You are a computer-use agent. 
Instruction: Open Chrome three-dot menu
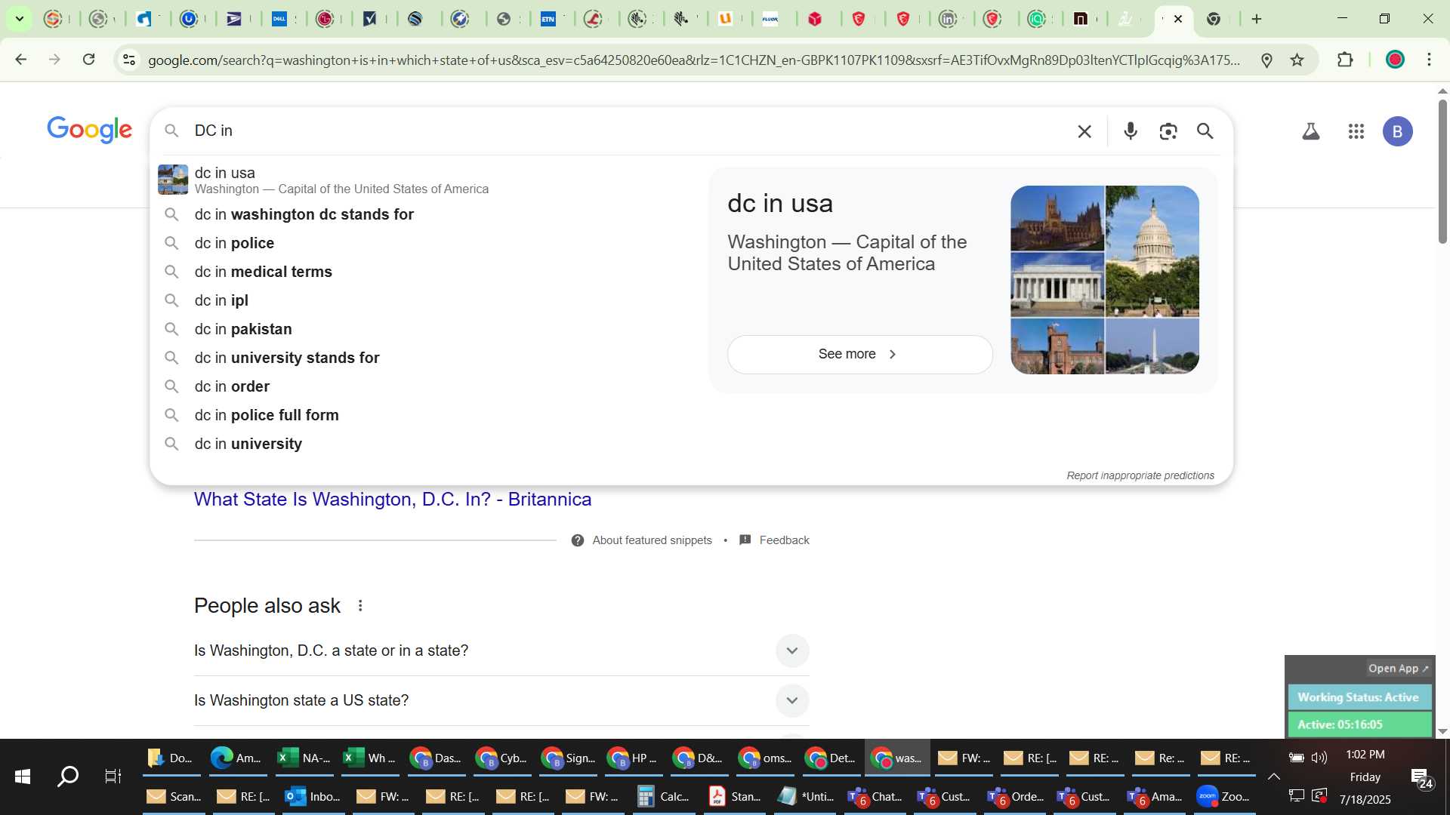coord(1429,60)
